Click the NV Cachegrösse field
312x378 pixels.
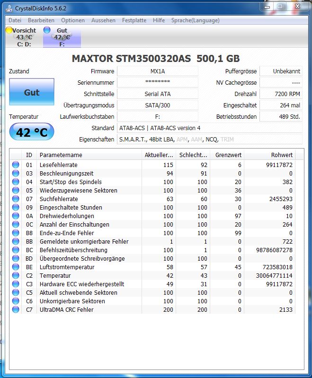pyautogui.click(x=281, y=82)
